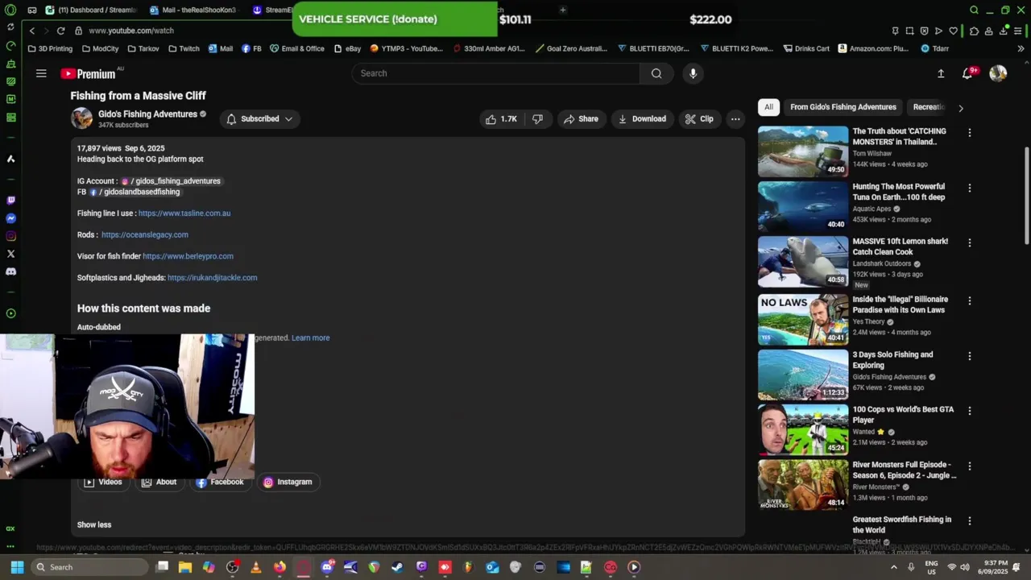1031x580 pixels.
Task: Open the berleypro.com visor link
Action: pyautogui.click(x=188, y=256)
